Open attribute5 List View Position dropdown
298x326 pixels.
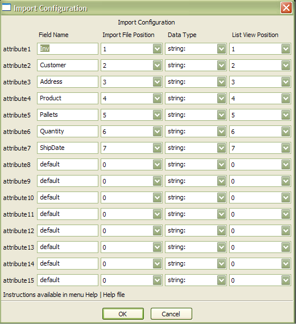(x=285, y=115)
